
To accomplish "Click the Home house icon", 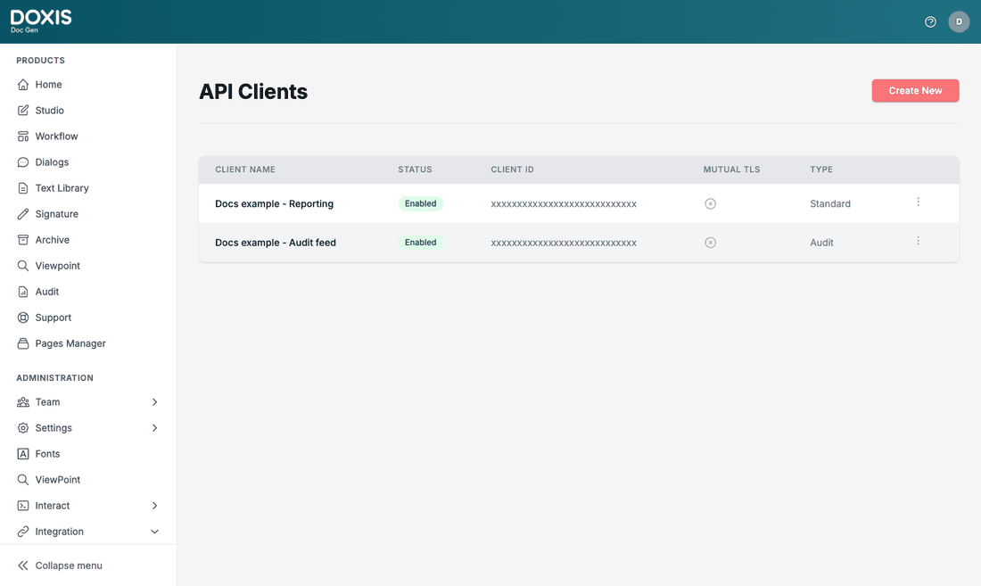I will pyautogui.click(x=23, y=85).
